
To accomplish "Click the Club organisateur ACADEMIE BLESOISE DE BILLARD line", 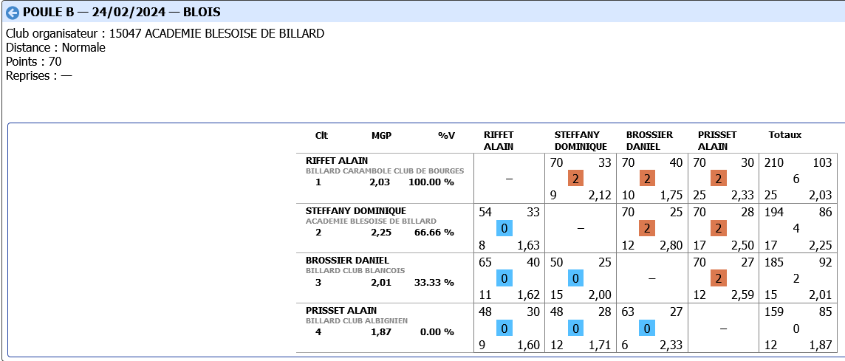I will pyautogui.click(x=165, y=34).
